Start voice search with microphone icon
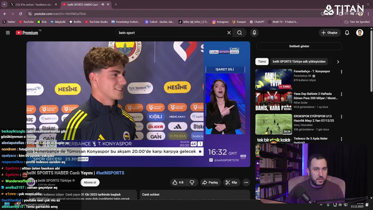 click(x=254, y=33)
